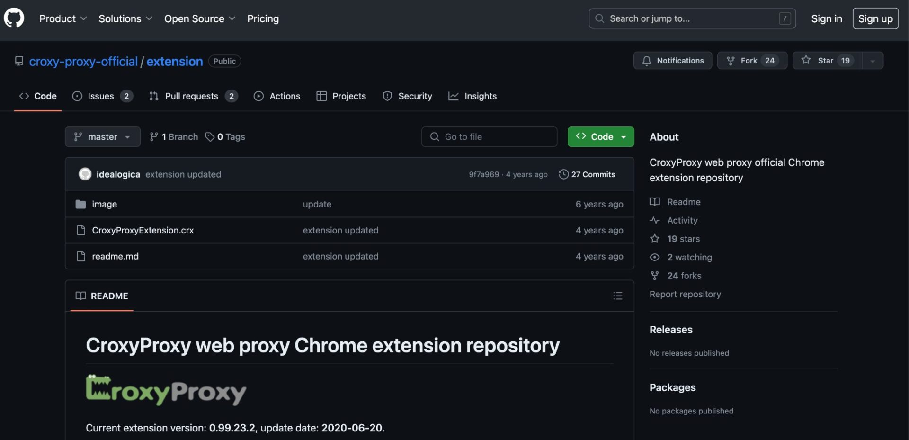Switch to the Code tab
909x440 pixels.
click(38, 96)
